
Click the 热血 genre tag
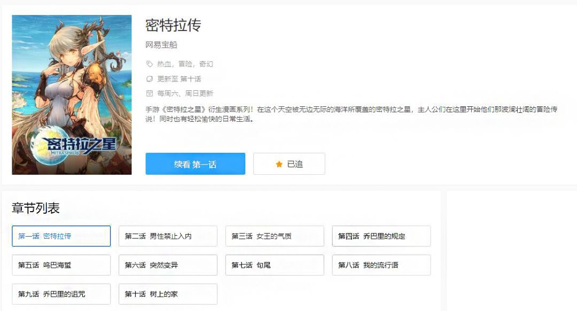pos(164,64)
